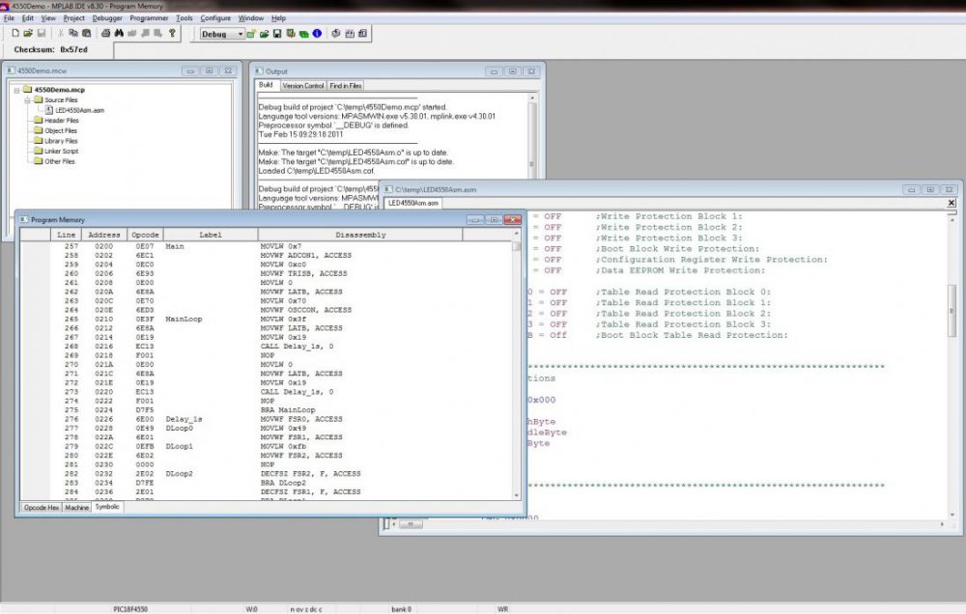Cut text using the Cut toolbar icon
The width and height of the screenshot is (966, 614).
[60, 34]
